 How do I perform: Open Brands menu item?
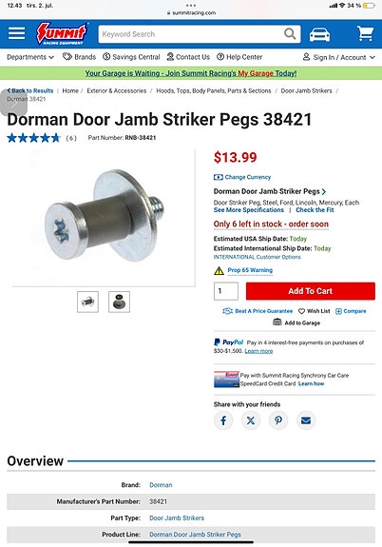(x=79, y=57)
